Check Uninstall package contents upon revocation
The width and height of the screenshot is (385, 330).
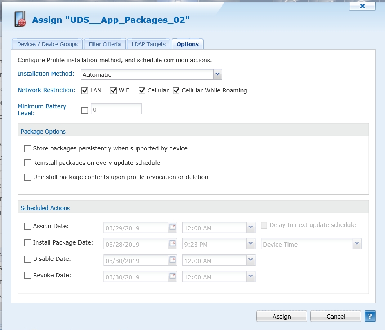click(28, 177)
